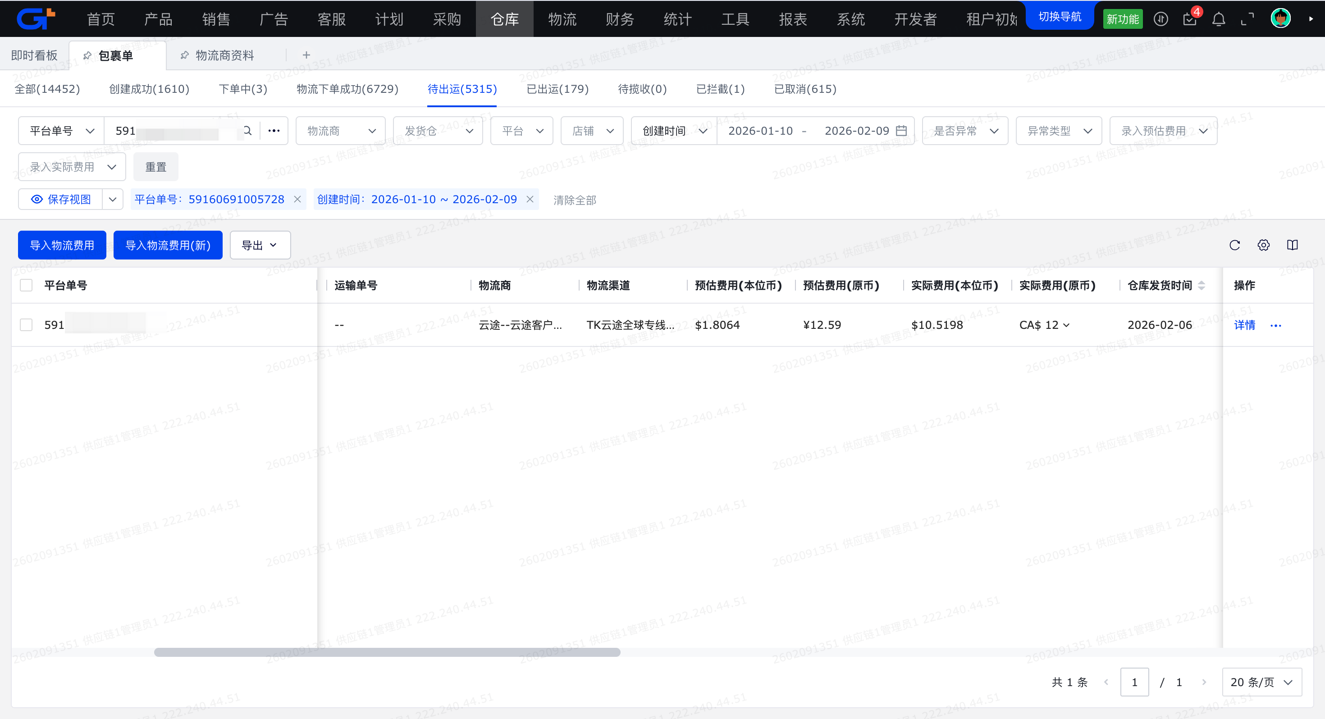Toggle sort on 仓库发货时间 column
Screen dimensions: 1325x719
click(x=1201, y=286)
